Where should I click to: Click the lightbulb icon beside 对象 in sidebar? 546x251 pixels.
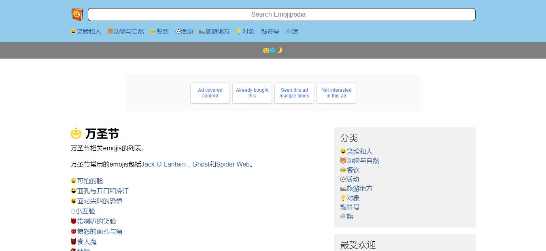point(342,198)
